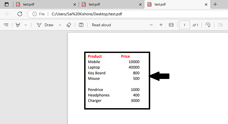Expand the Draw options dropdown arrow
The image size is (228, 124).
pos(60,25)
